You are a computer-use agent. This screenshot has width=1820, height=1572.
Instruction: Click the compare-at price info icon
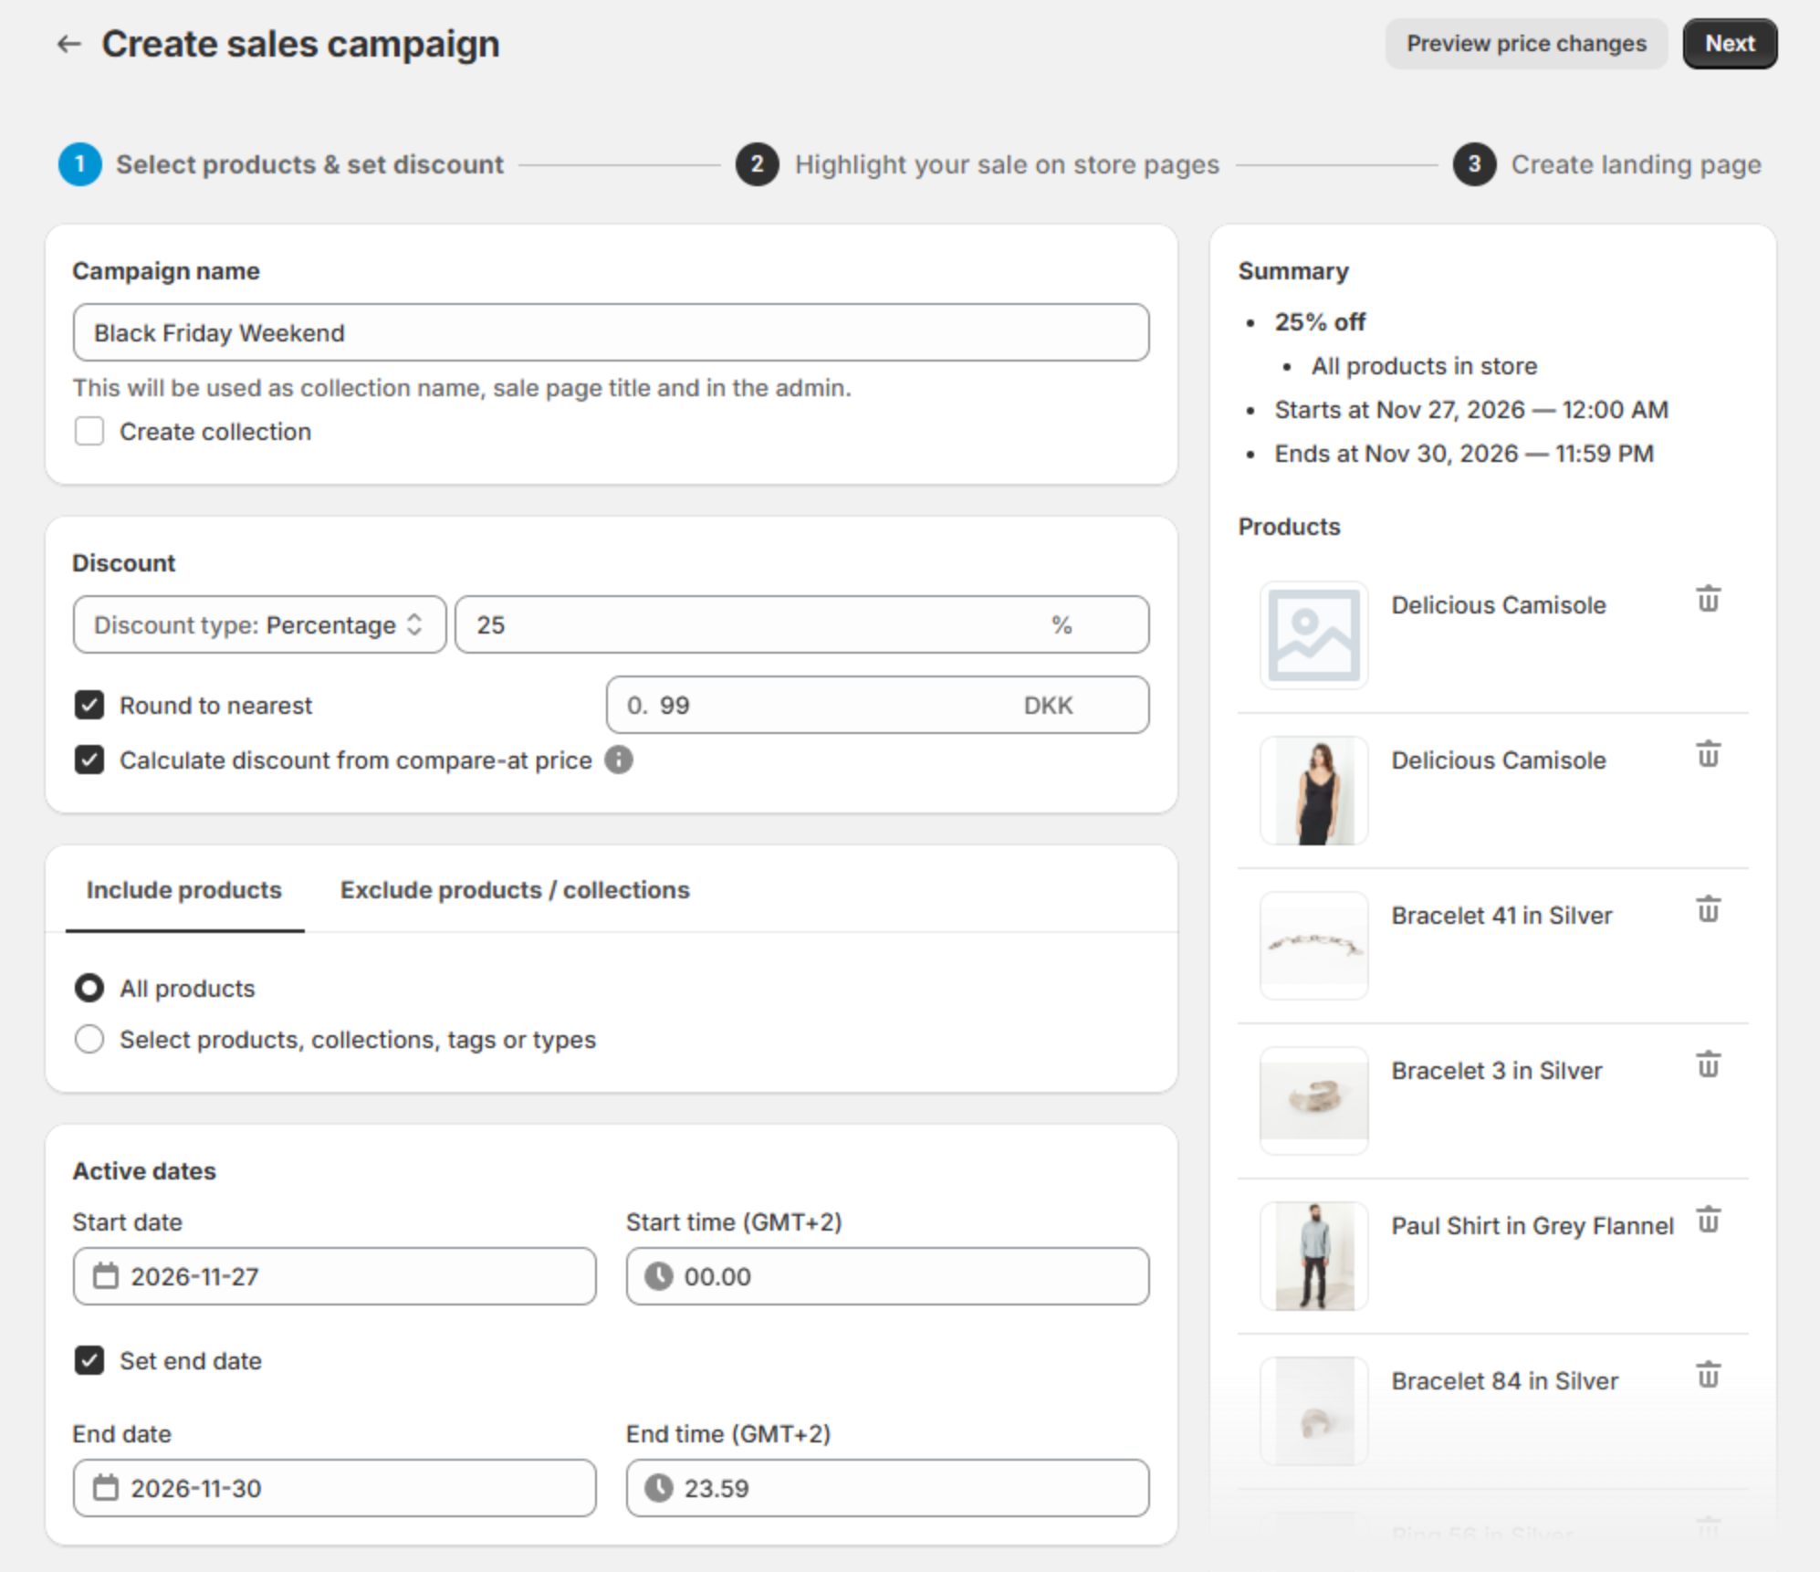click(619, 760)
